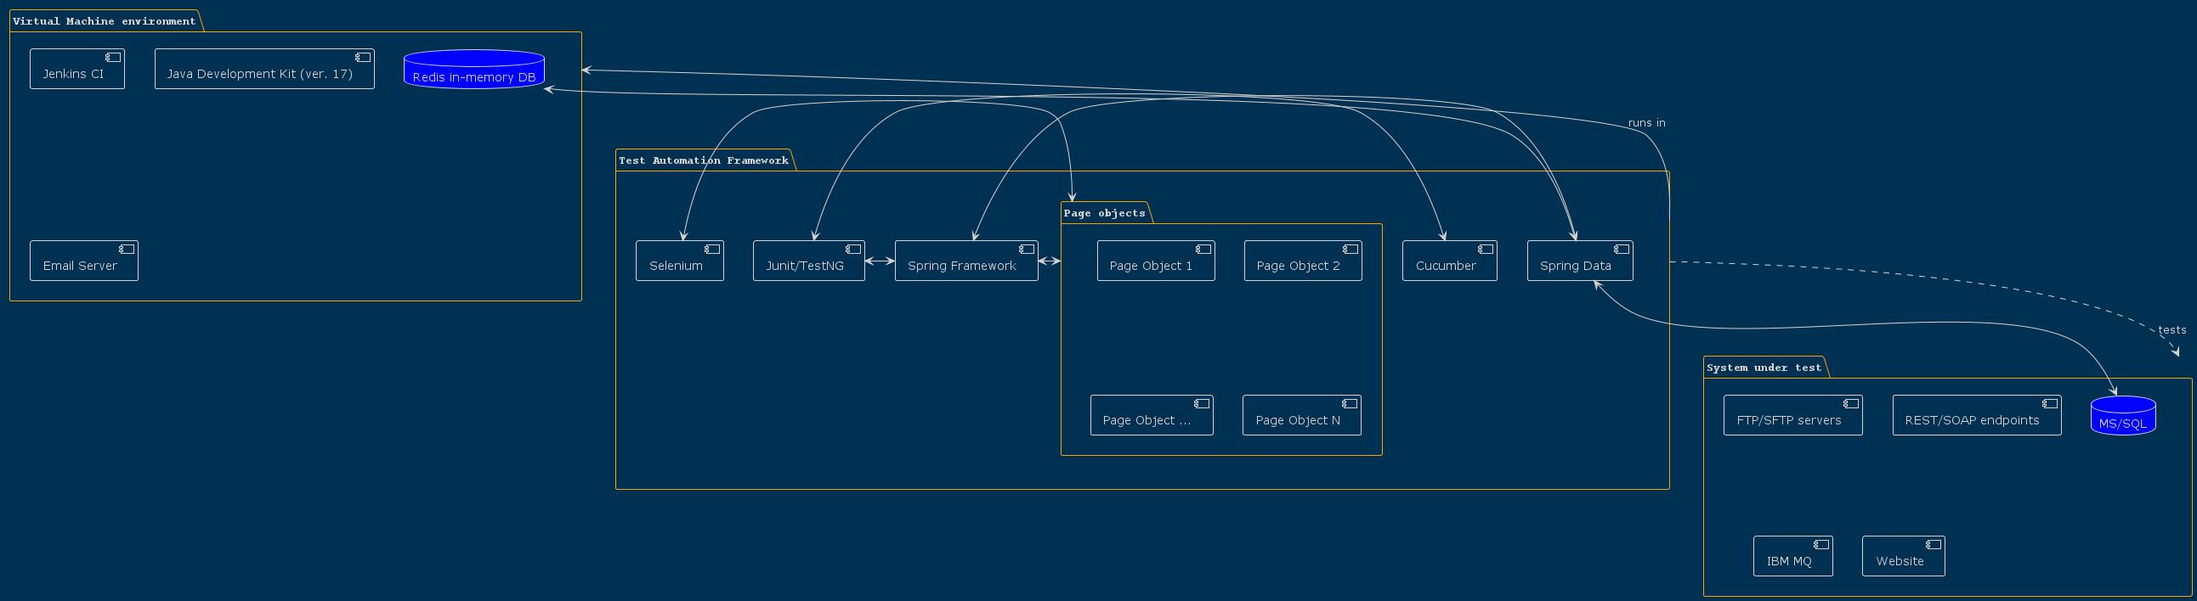
Task: Click the Redis in-memory DB cylinder
Action: click(473, 70)
